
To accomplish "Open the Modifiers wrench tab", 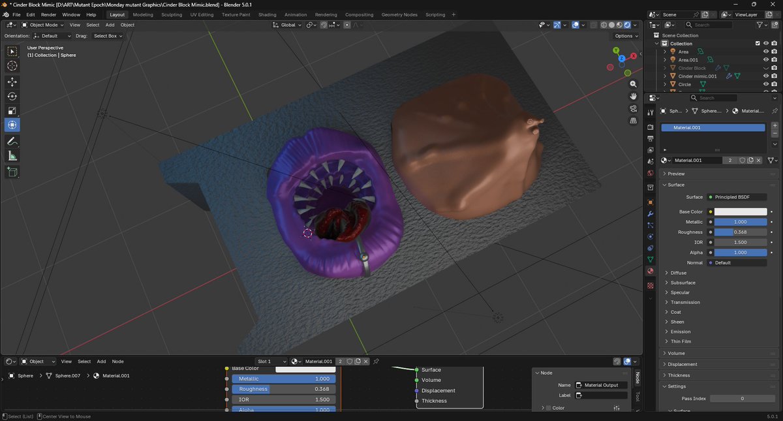I will click(650, 214).
